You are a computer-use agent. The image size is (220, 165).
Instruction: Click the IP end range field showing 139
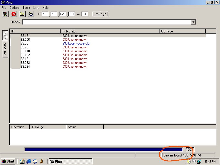(85, 14)
